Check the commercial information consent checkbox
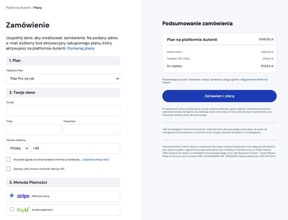Image resolution: width=288 pixels, height=220 pixels. point(8,159)
